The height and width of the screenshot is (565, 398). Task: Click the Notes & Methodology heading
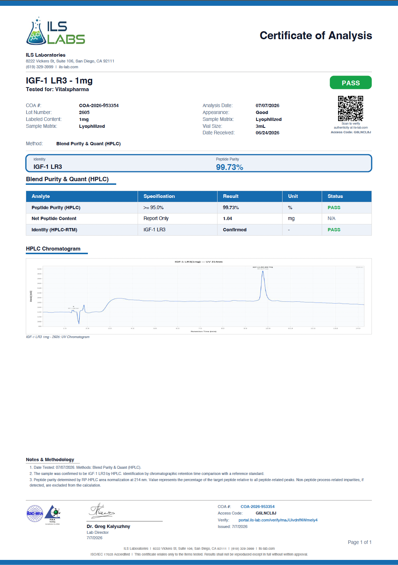[50, 460]
